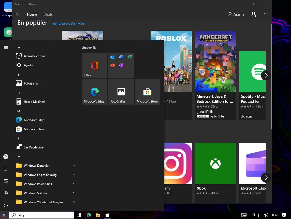Screen dimensions: 291x219
Task: Select the Home tab in Store
Action: (32, 14)
